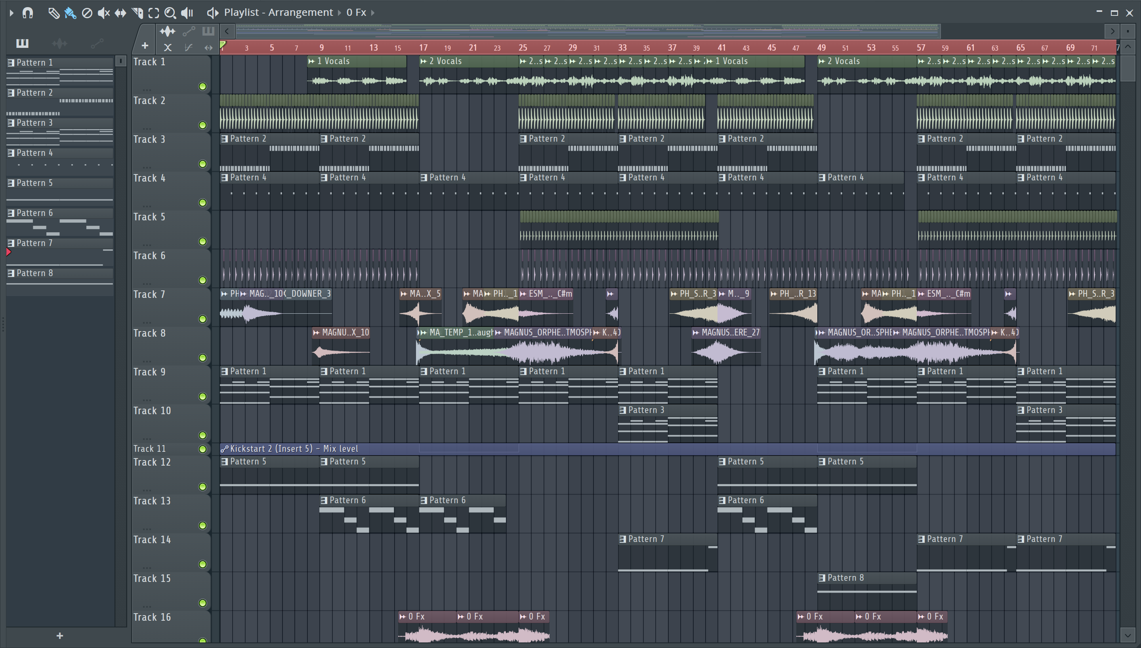The height and width of the screenshot is (648, 1141).
Task: Mute Track 1 with its green light
Action: [202, 86]
